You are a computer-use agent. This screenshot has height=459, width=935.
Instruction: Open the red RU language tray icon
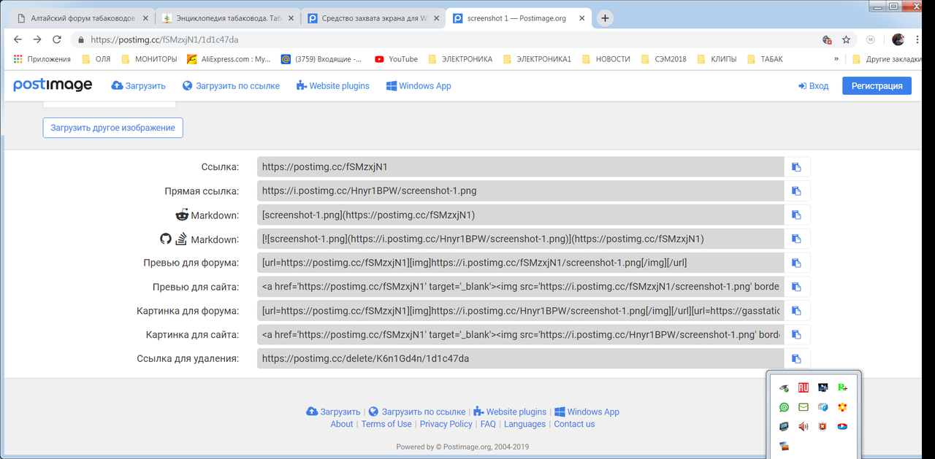pyautogui.click(x=804, y=388)
